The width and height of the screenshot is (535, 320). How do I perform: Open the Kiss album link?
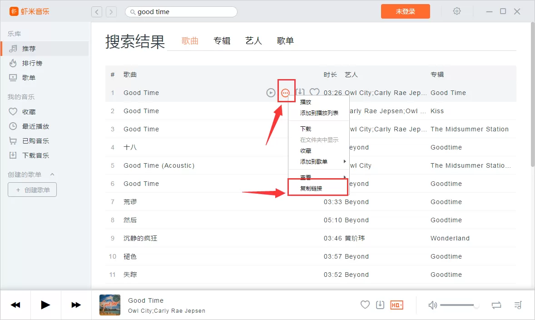coord(437,111)
